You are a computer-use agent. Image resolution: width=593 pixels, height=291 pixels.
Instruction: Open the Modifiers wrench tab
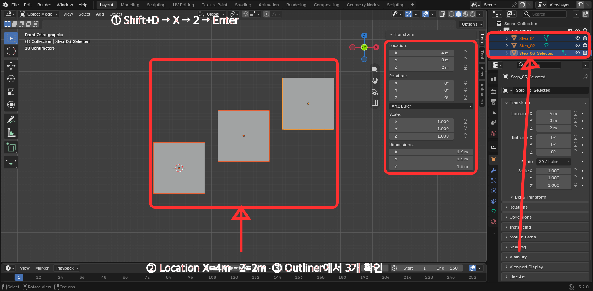point(494,170)
